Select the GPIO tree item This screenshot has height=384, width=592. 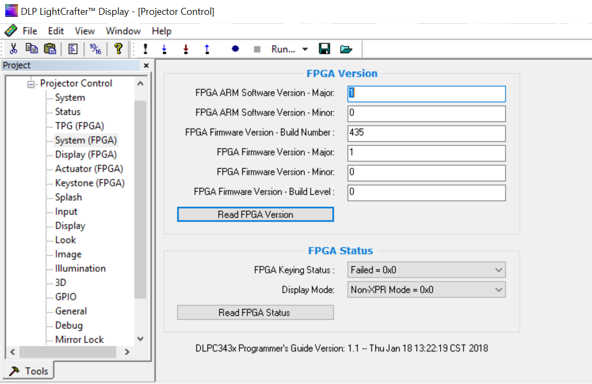[x=65, y=297]
